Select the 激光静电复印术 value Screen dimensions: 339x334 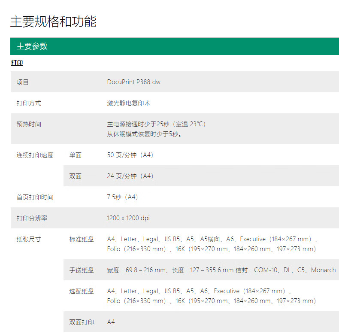128,103
